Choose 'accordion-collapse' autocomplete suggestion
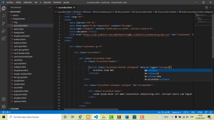This screenshot has width=214, height=120. click(178, 79)
